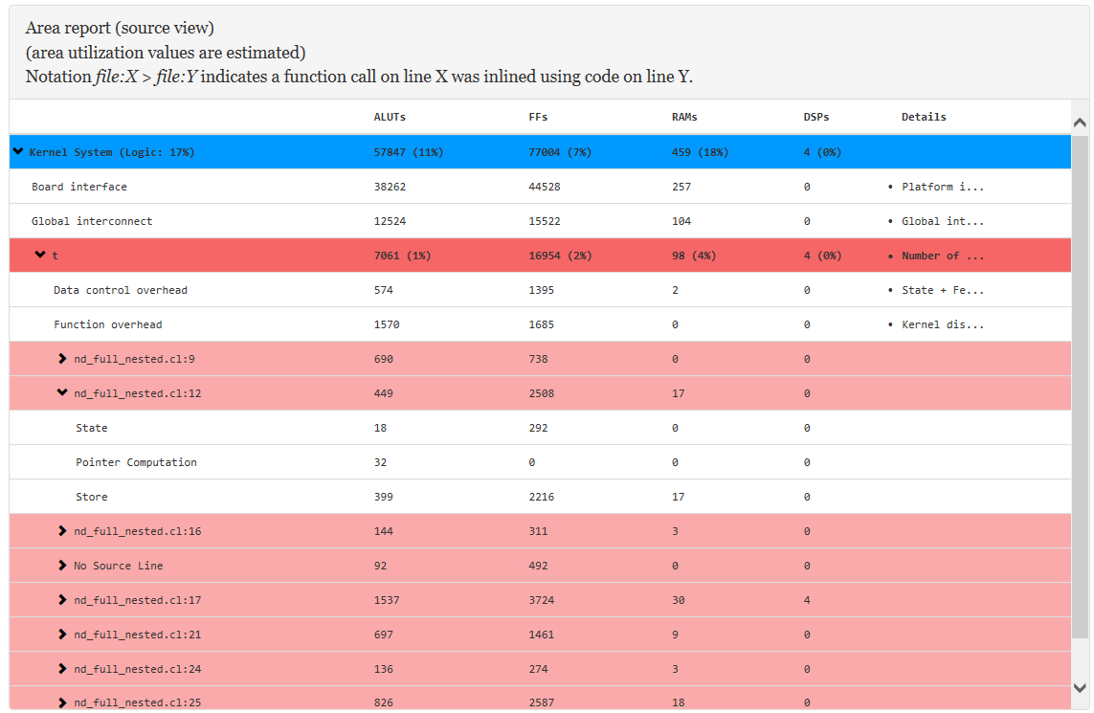
Task: Collapse the nd_full_nested.cl:12 row
Action: (x=63, y=392)
